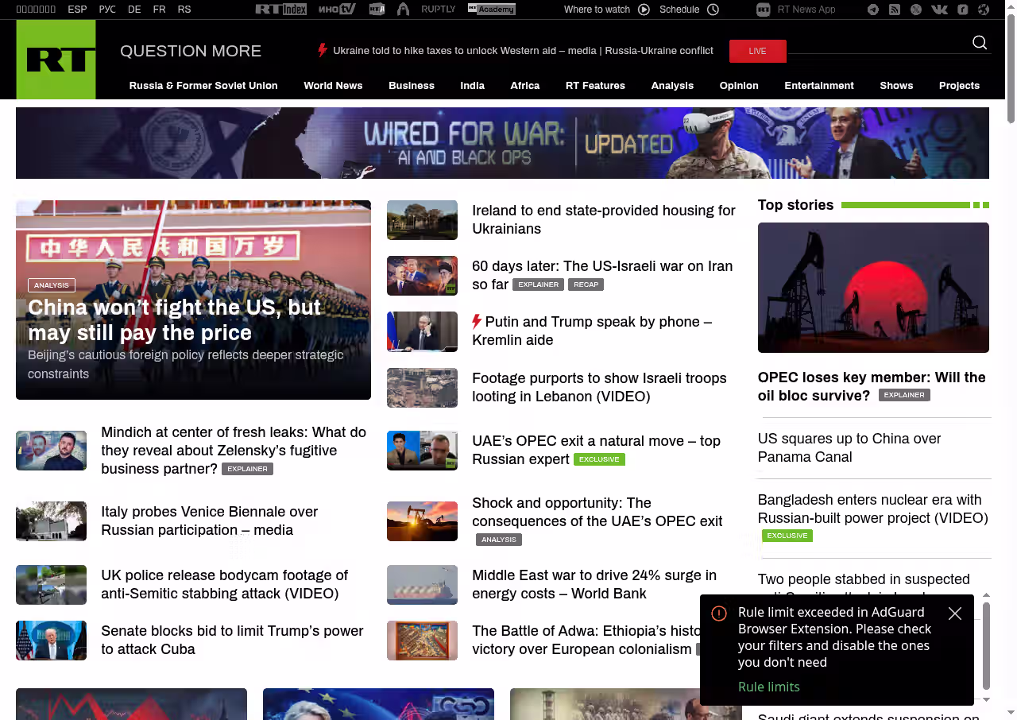Open the search magnifier icon

tap(980, 43)
